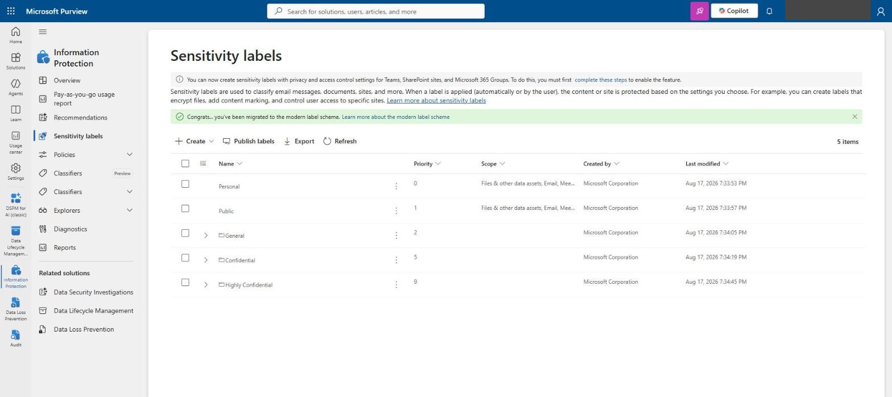892x397 pixels.
Task: Open the app launcher waffle icon
Action: point(11,11)
